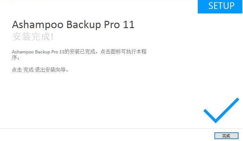Click the gray 安装完成 subtitle
The width and height of the screenshot is (243, 141).
coord(31,36)
